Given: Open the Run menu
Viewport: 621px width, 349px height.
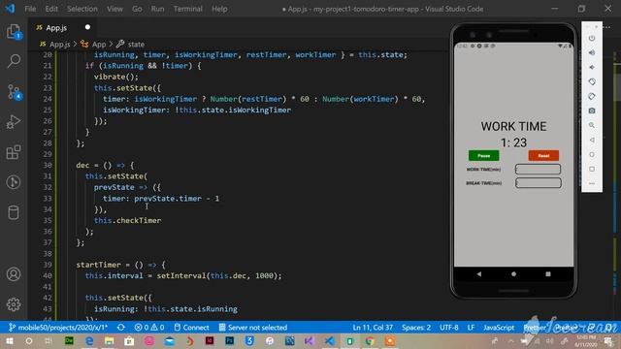Looking at the screenshot, I should (x=157, y=9).
